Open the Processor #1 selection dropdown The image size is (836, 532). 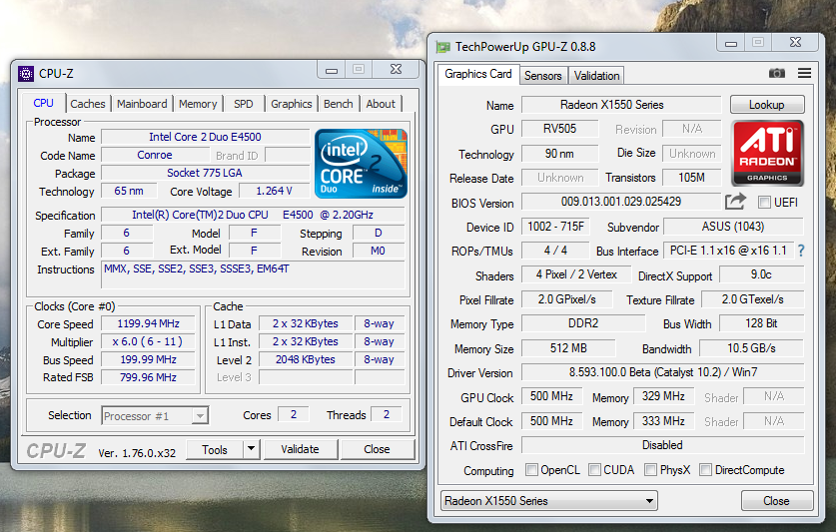click(x=155, y=415)
